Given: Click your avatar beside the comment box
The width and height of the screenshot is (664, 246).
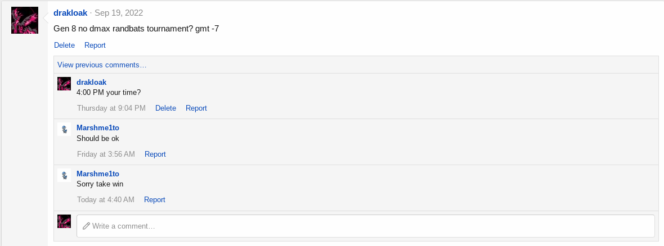Looking at the screenshot, I should click(64, 221).
